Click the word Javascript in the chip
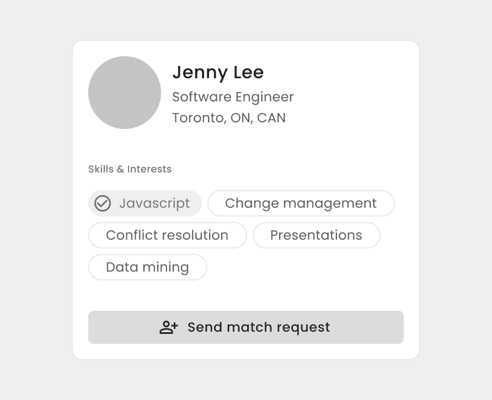Viewport: 492px width, 400px height. coord(154,203)
